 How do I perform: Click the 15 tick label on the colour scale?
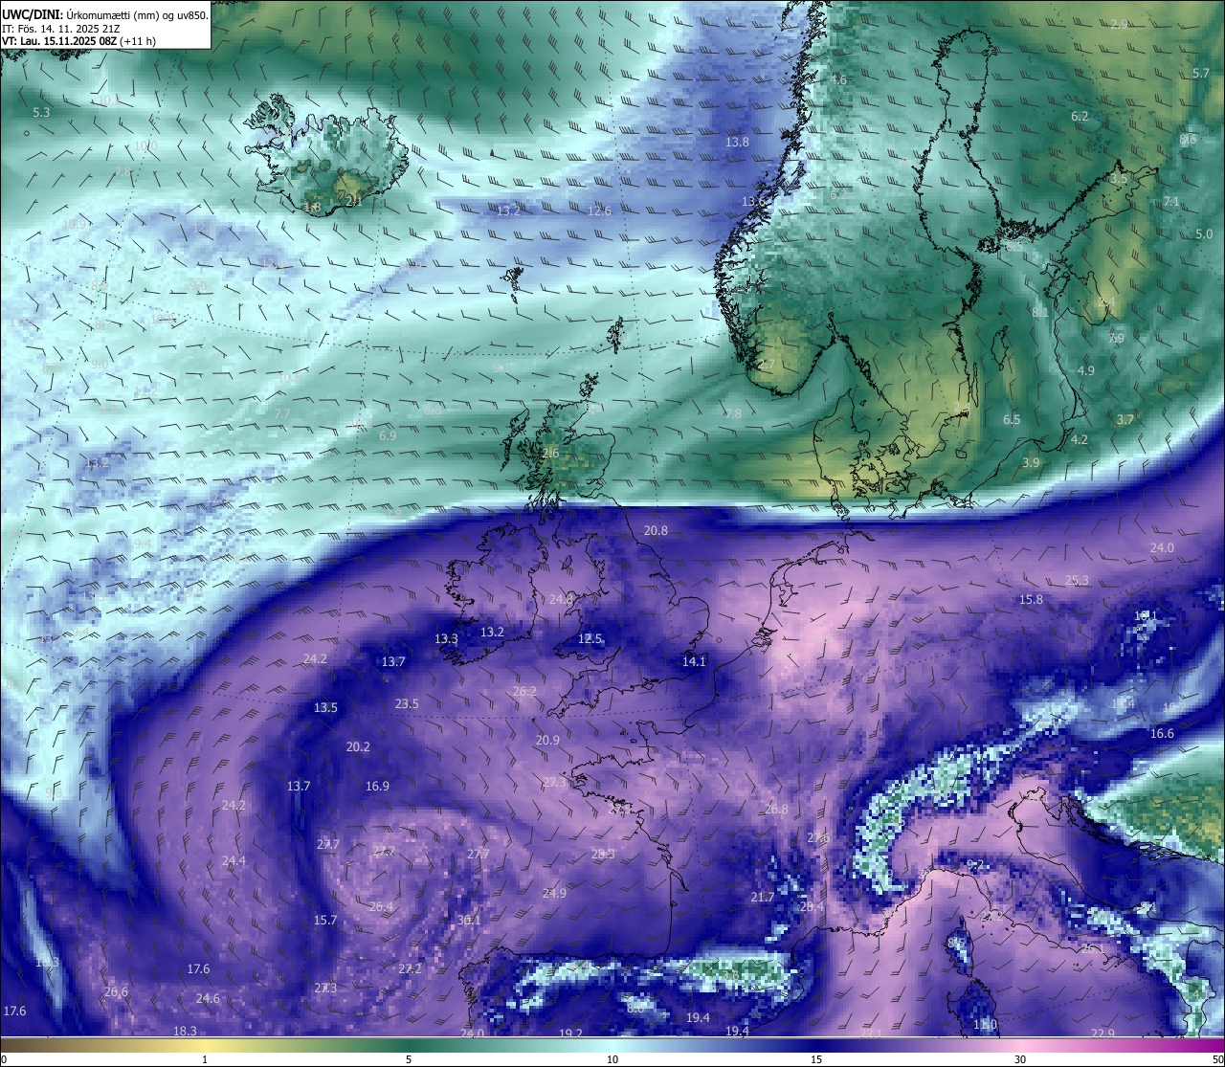[816, 1059]
